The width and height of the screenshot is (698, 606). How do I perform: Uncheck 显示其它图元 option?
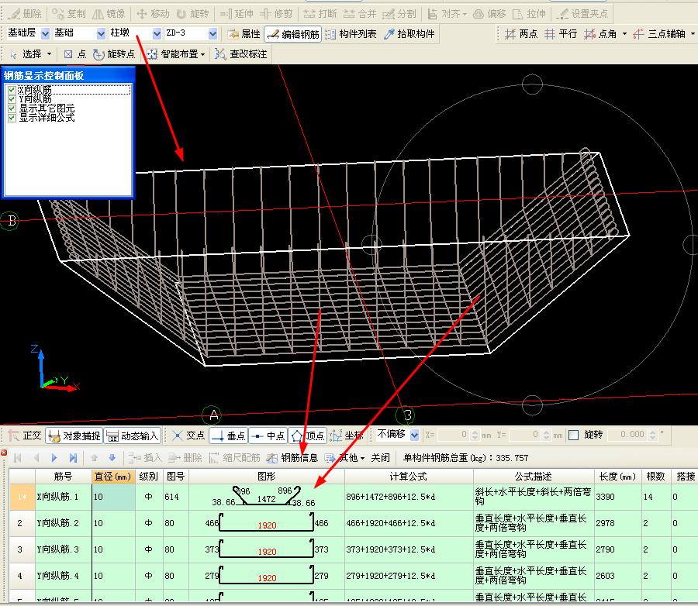12,108
